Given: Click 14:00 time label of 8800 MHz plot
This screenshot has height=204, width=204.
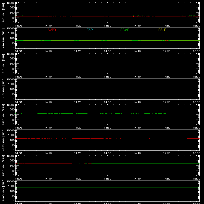Looking at the screenshot, I should coord(18,179).
